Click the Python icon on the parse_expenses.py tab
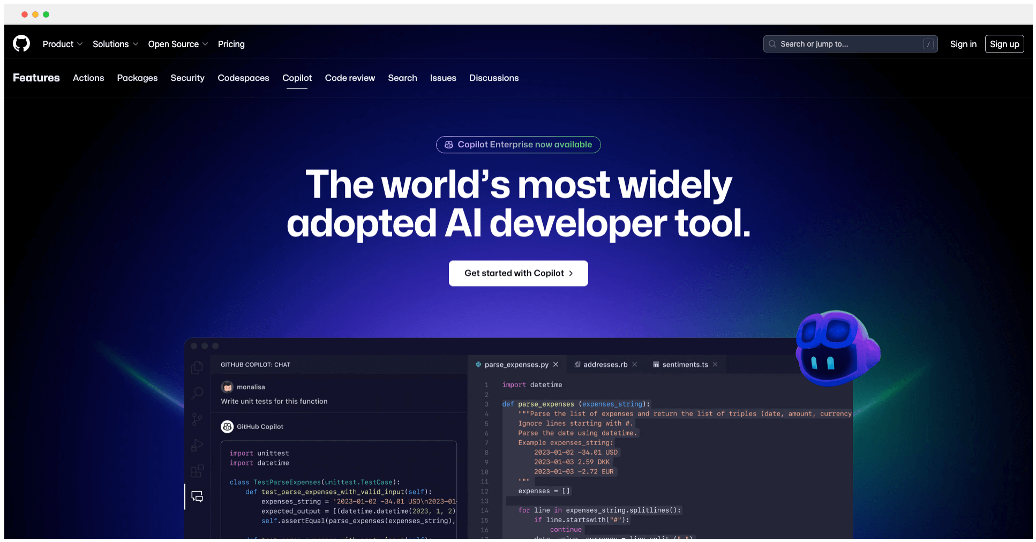This screenshot has width=1036, height=542. point(478,364)
